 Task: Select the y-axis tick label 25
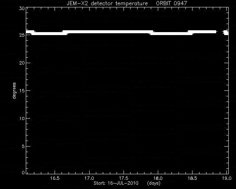(x=22, y=35)
